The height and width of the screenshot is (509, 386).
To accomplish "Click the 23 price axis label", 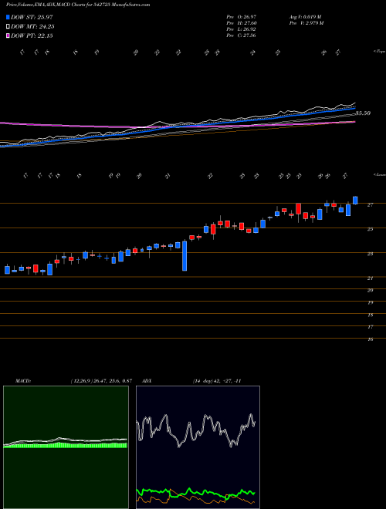I will 370,254.
